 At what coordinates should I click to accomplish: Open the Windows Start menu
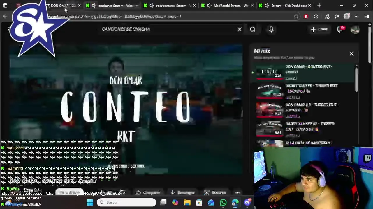pos(90,202)
